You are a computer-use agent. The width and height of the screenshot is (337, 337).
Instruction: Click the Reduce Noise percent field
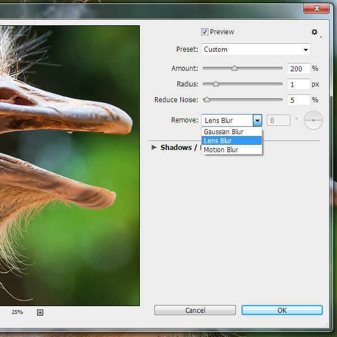298,100
